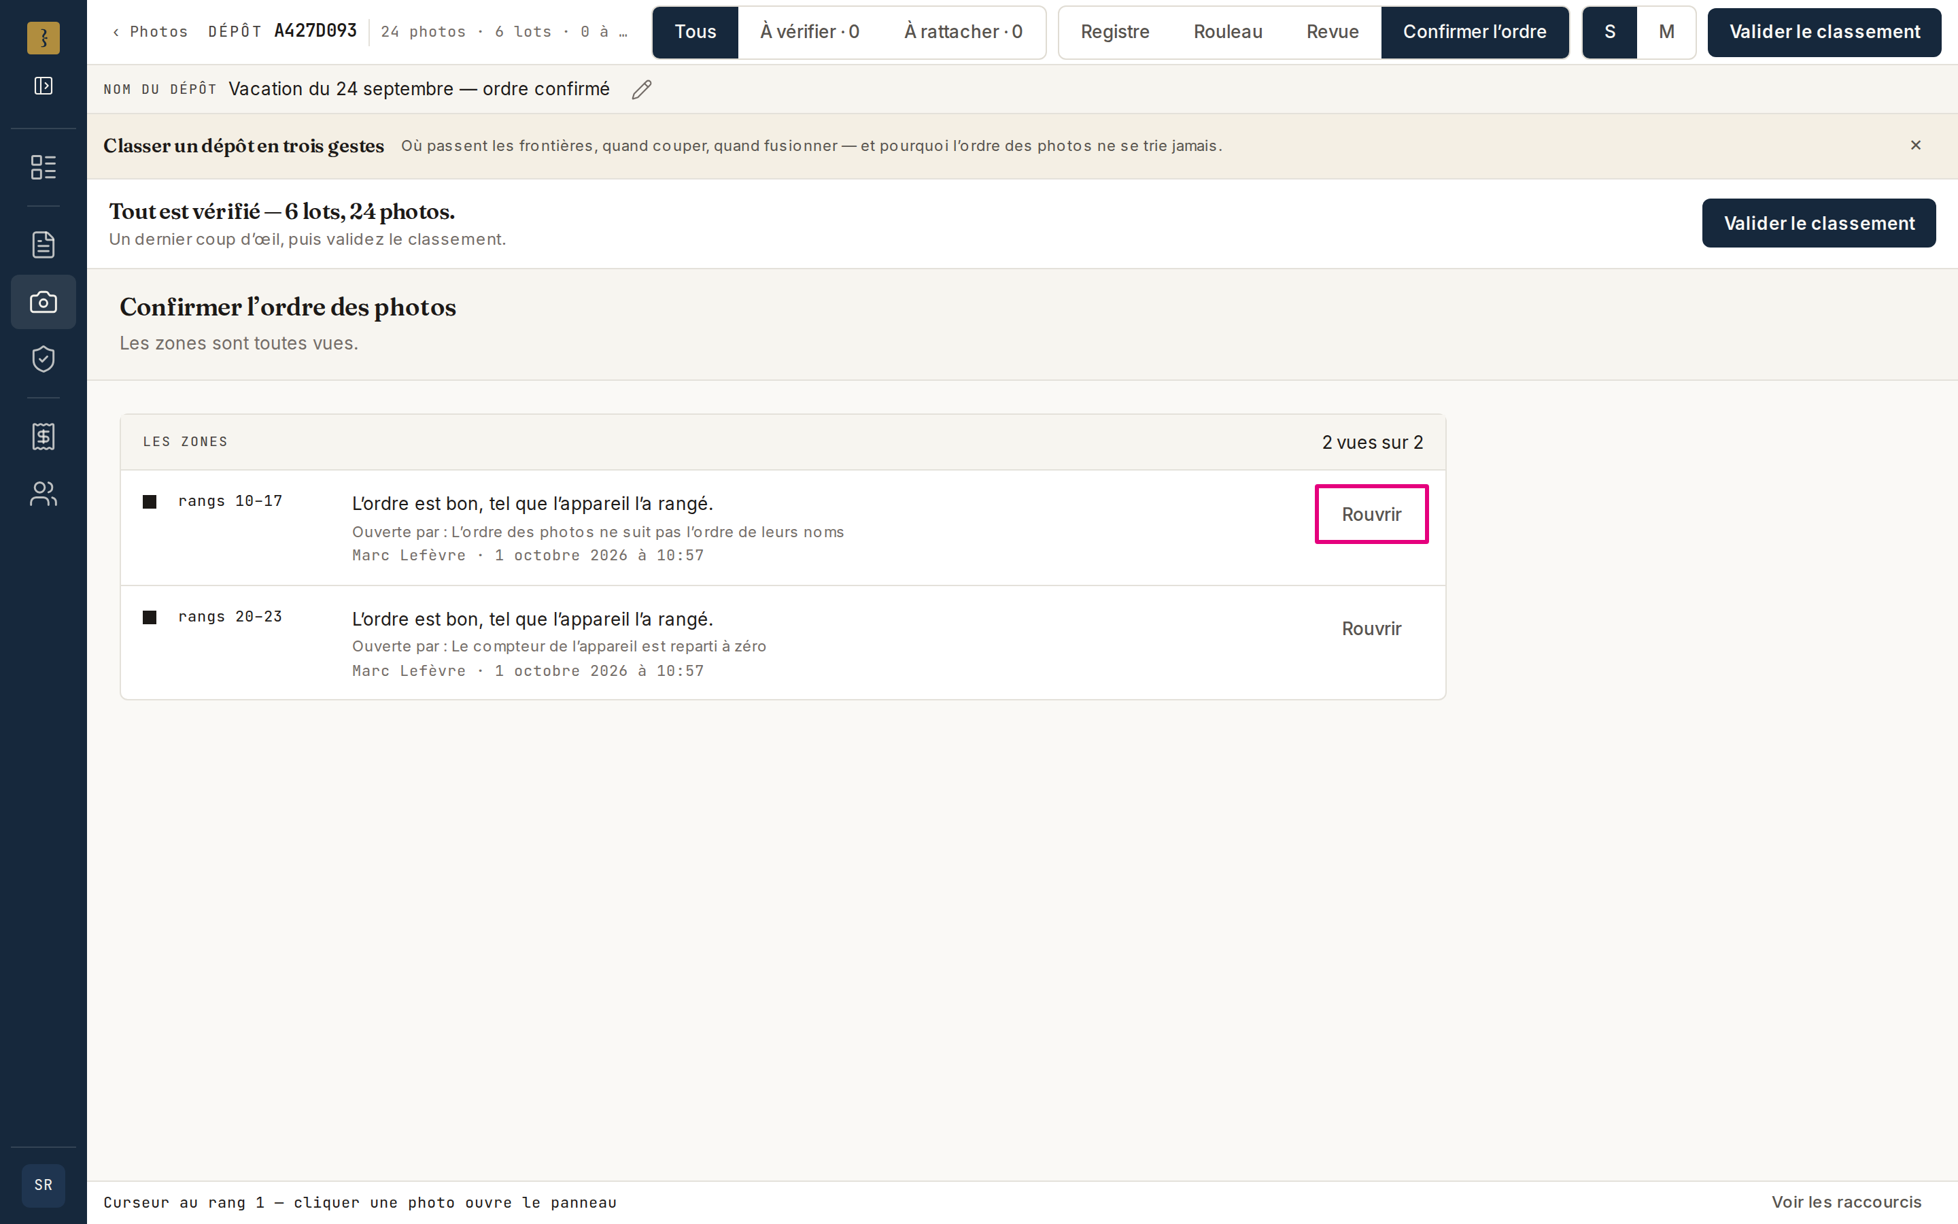Screen dimensions: 1958x1224
Task: Click the gold app logo icon
Action: click(43, 37)
